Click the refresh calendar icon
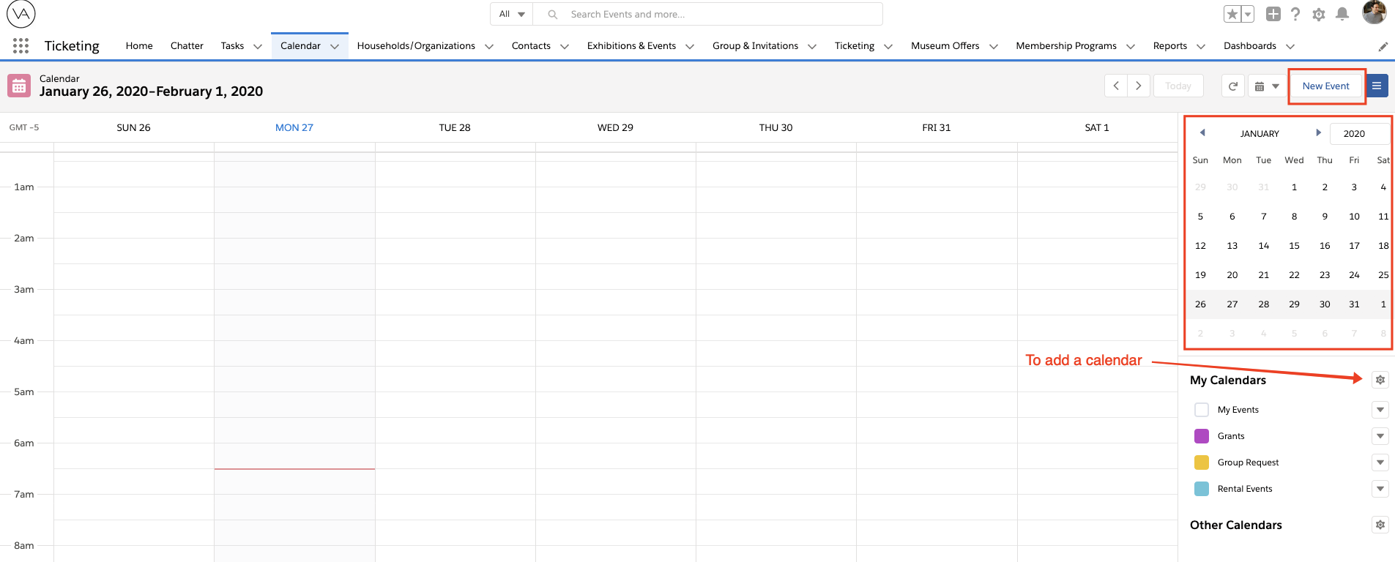Screen dimensions: 1395x562 pyautogui.click(x=1233, y=86)
